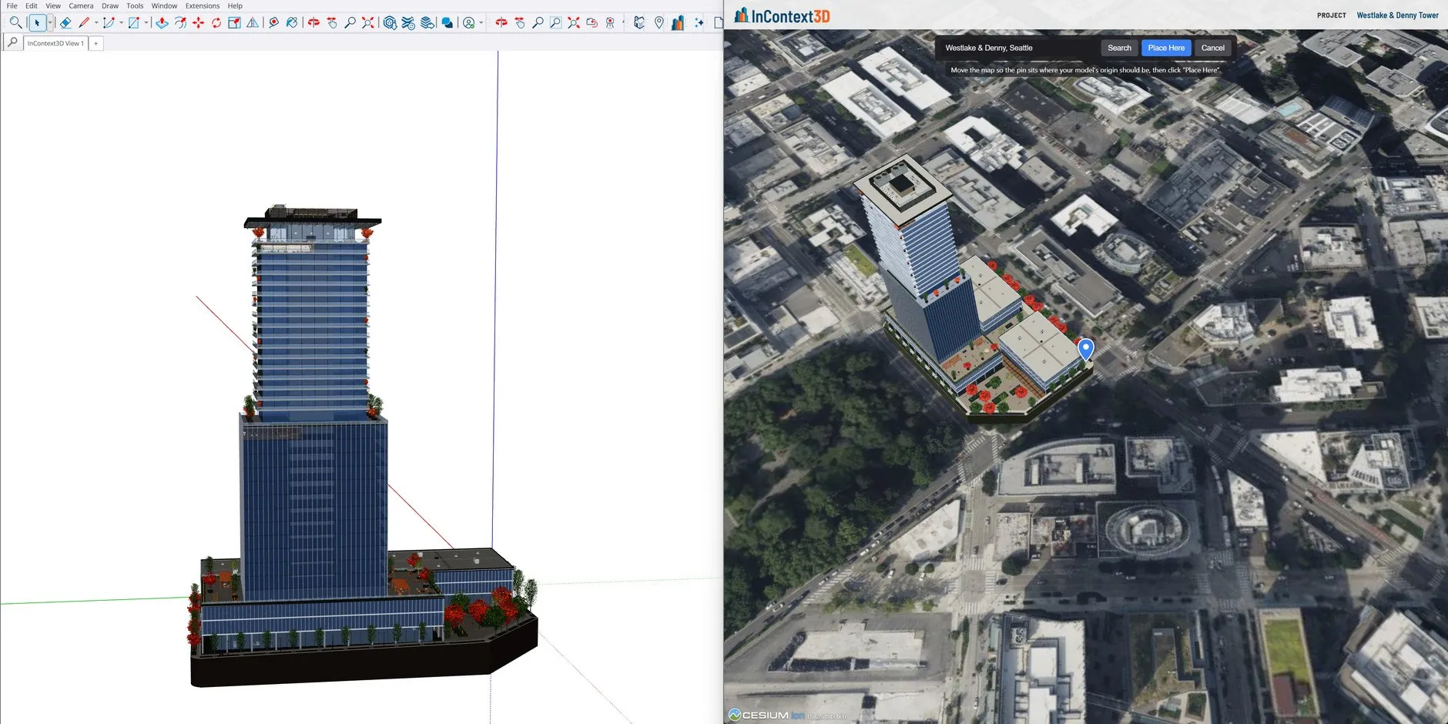Click the InContext3D buildings toolbar icon
This screenshot has height=724, width=1448.
[678, 23]
